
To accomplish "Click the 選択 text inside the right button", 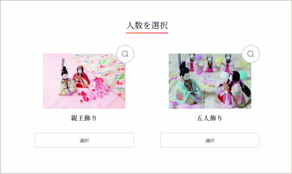I will click(210, 141).
